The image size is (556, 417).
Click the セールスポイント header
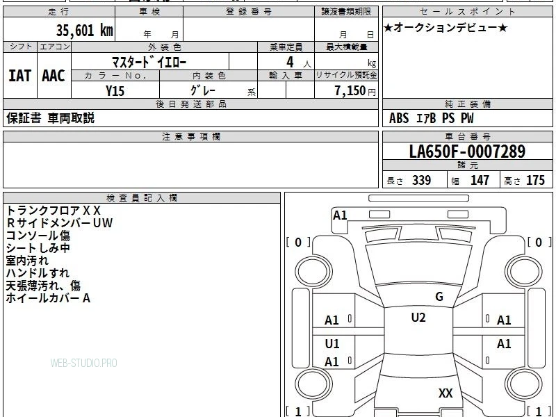coord(467,12)
